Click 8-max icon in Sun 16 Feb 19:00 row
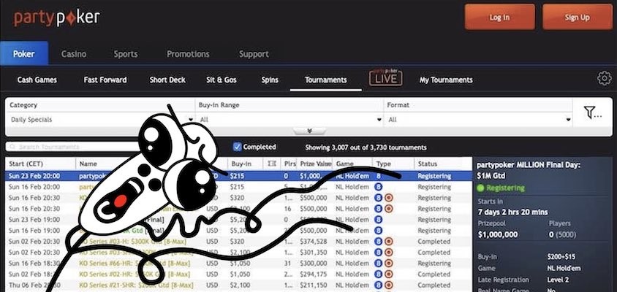This screenshot has width=617, height=292. tap(379, 230)
